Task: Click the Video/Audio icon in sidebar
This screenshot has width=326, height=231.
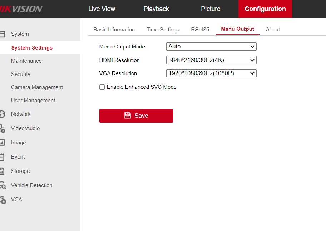Action: (x=2, y=128)
